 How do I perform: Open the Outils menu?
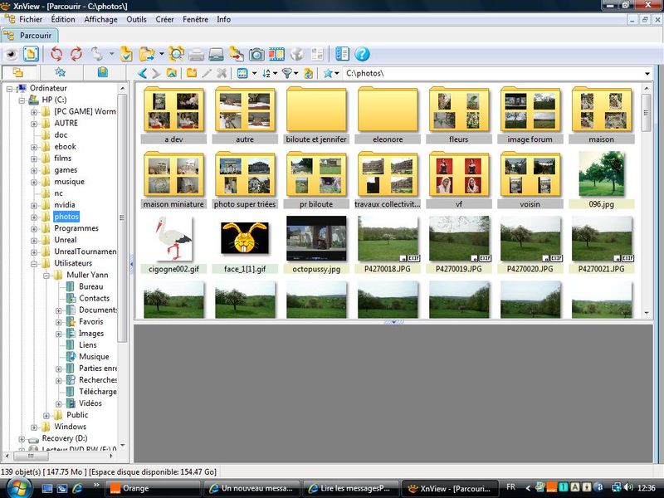point(136,19)
